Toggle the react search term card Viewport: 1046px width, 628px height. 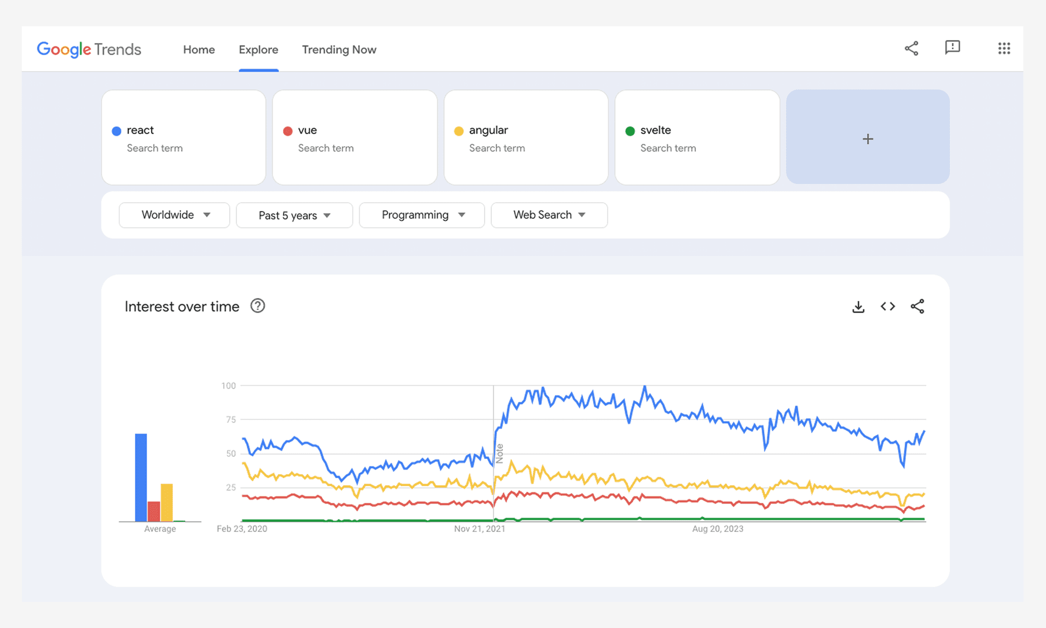tap(183, 137)
